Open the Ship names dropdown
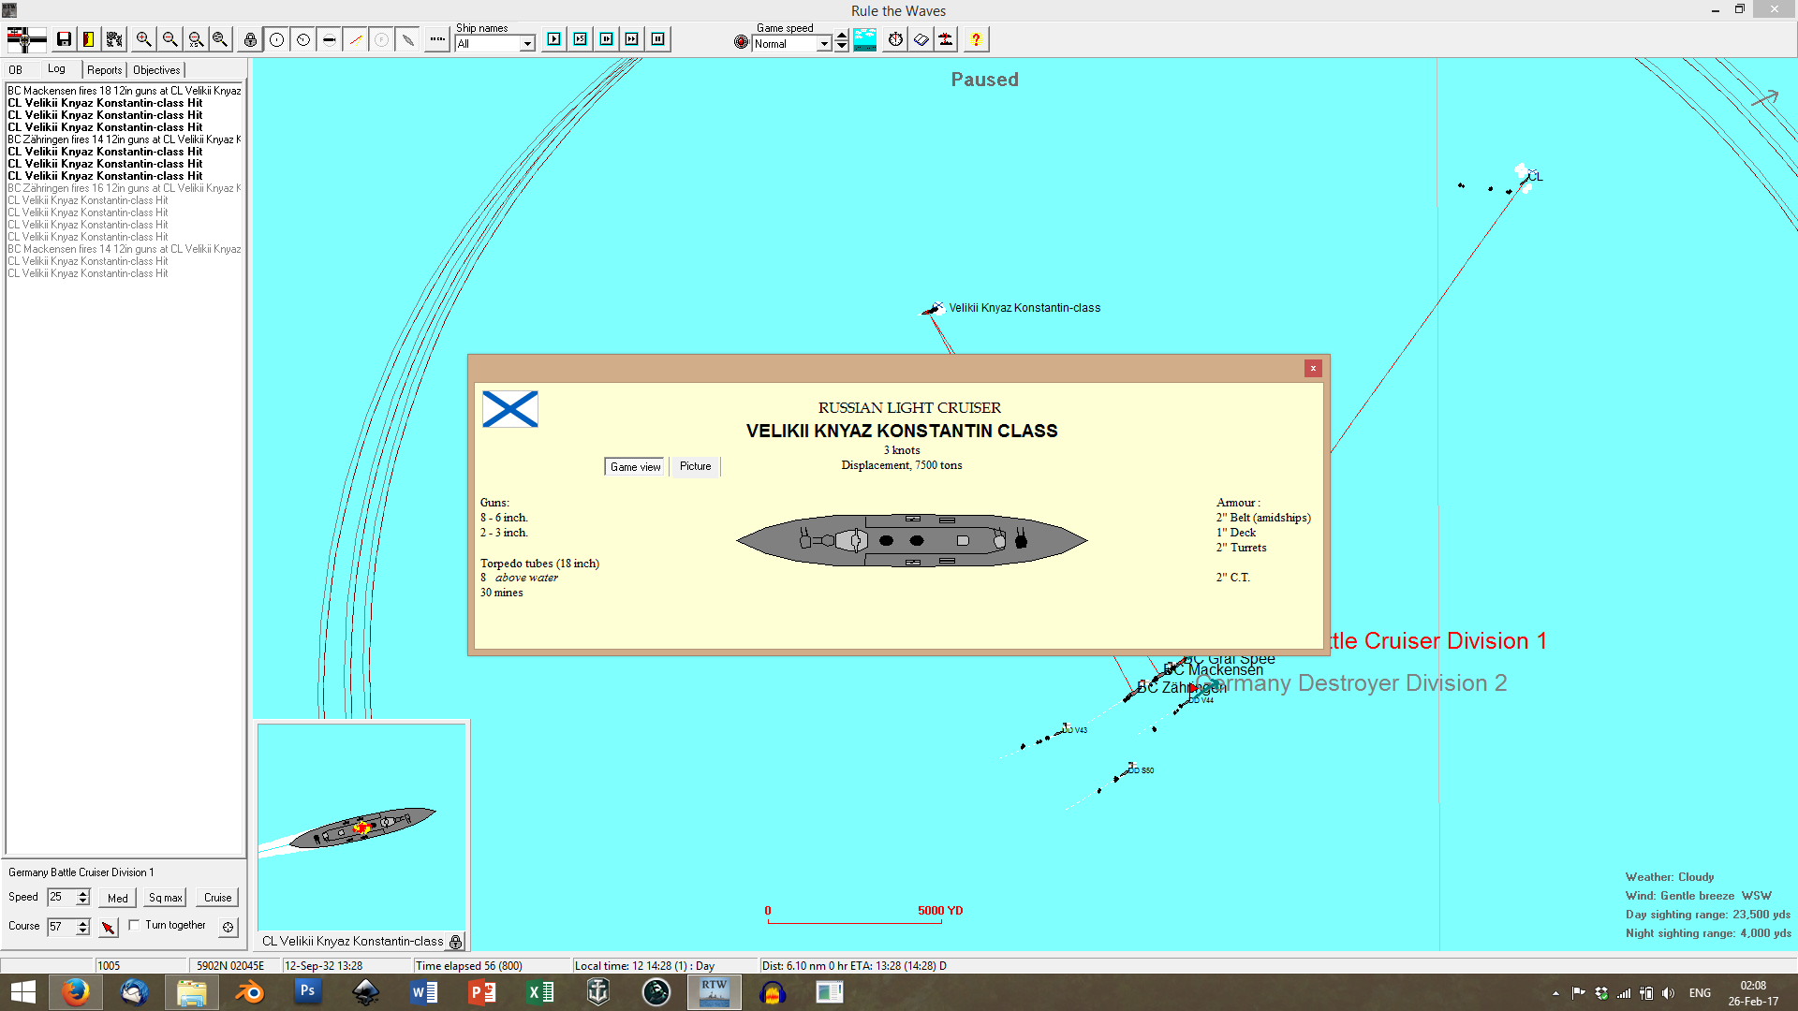The image size is (1798, 1011). click(x=527, y=44)
